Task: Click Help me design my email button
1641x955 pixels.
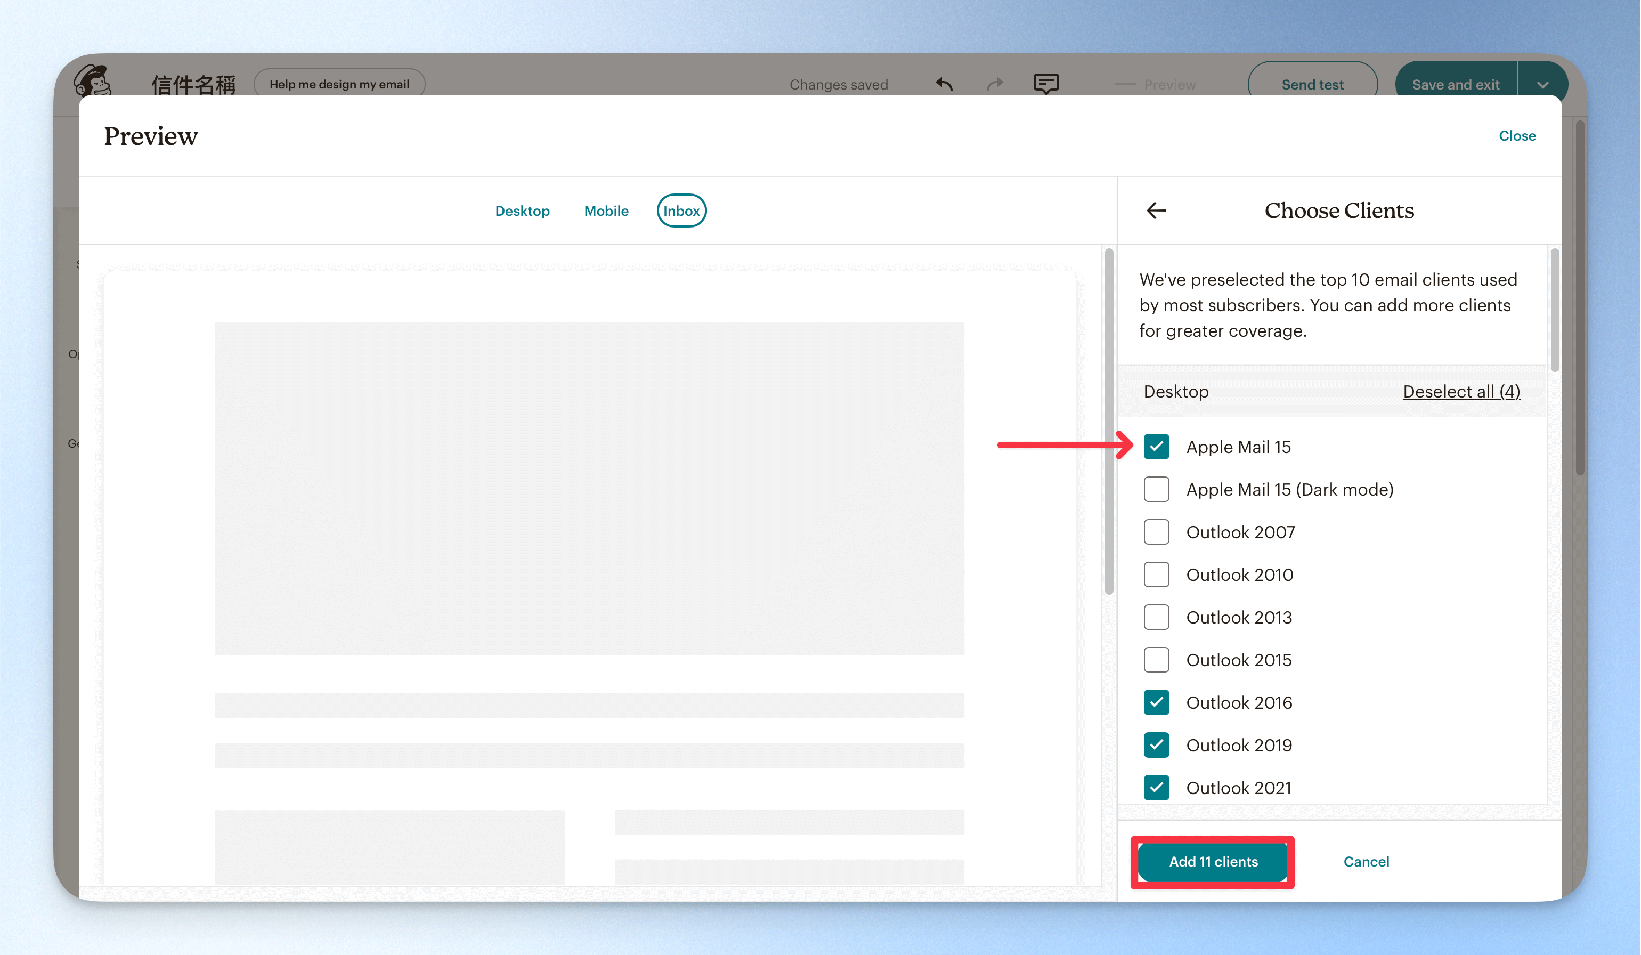Action: pos(339,84)
